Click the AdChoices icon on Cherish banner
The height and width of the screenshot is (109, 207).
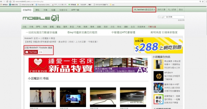point(144,59)
